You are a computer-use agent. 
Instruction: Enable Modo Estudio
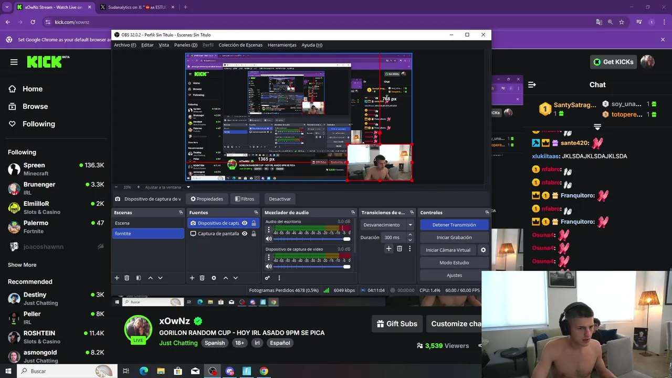454,262
